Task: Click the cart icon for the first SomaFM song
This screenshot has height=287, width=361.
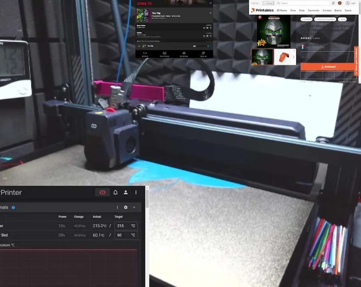Action: tap(207, 28)
